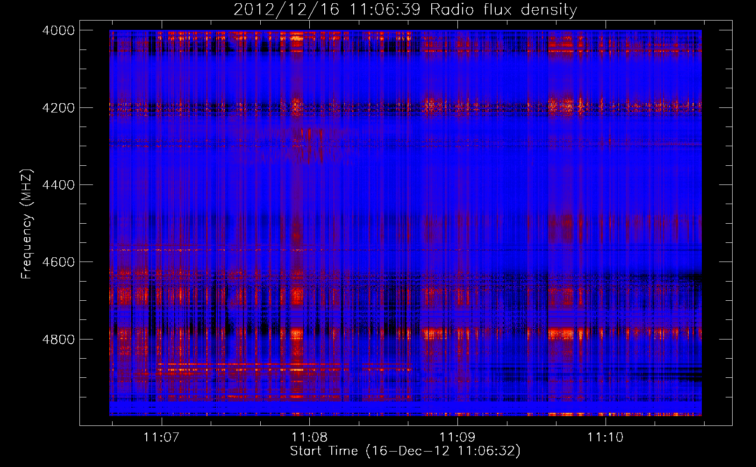
Task: Click the 'Frequency (MHZ)' axis title
Action: point(27,224)
